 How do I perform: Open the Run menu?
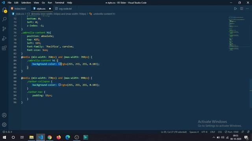pyautogui.click(x=50, y=3)
